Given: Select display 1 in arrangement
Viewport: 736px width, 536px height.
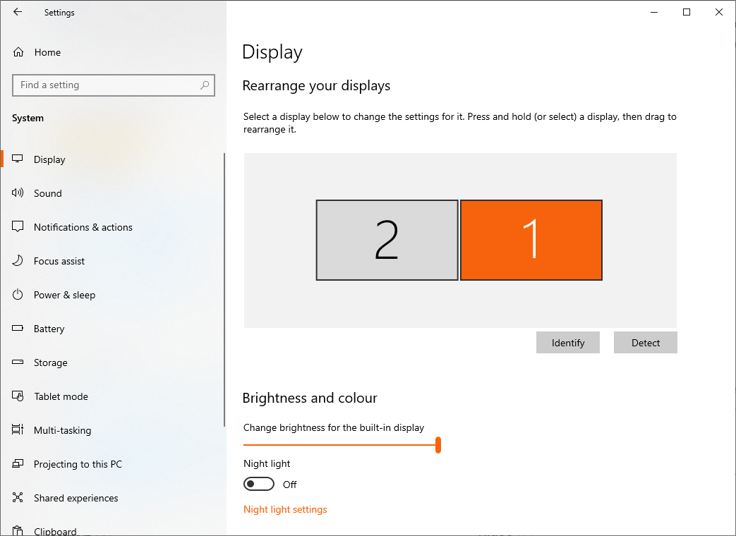Looking at the screenshot, I should 531,240.
